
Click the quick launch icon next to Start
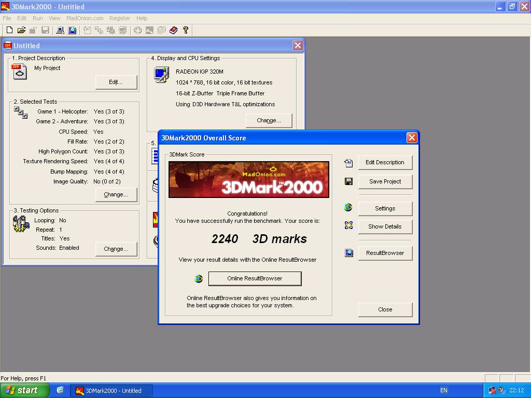(60, 390)
